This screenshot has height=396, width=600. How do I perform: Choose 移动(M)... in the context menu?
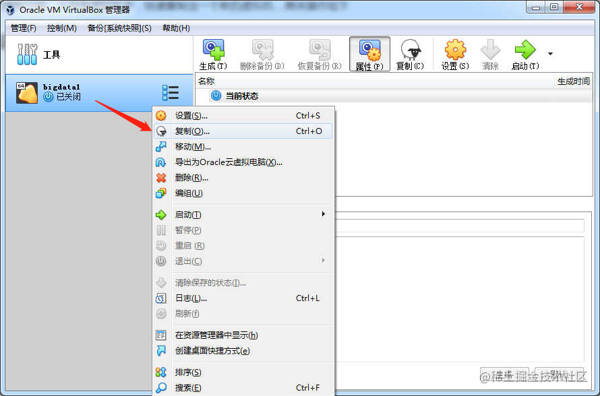coord(243,147)
